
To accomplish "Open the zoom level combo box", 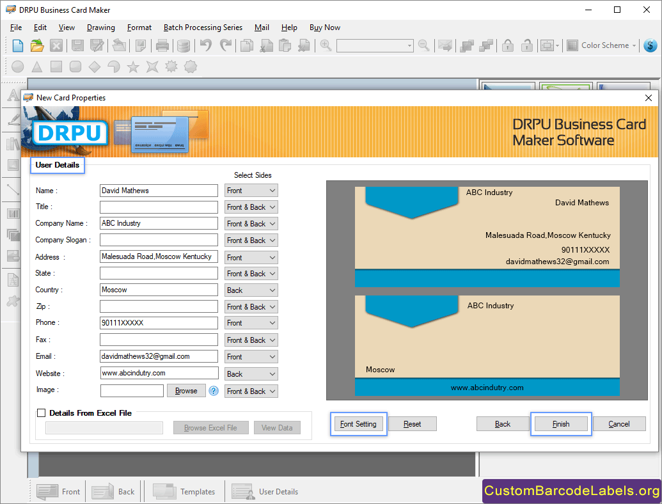I will pos(375,45).
